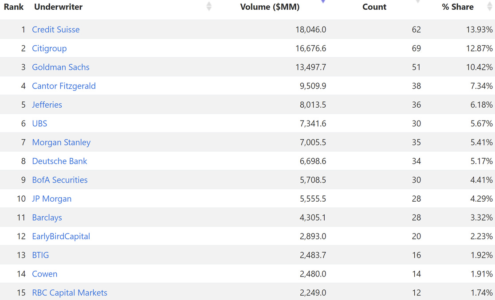Select Cantor Fitzgerald count of 38
The width and height of the screenshot is (495, 300).
point(416,86)
